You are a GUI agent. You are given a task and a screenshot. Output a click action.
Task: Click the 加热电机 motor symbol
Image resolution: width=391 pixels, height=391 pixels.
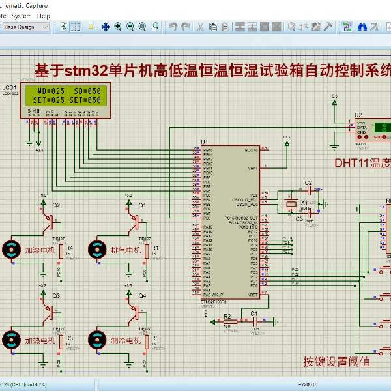point(12,340)
